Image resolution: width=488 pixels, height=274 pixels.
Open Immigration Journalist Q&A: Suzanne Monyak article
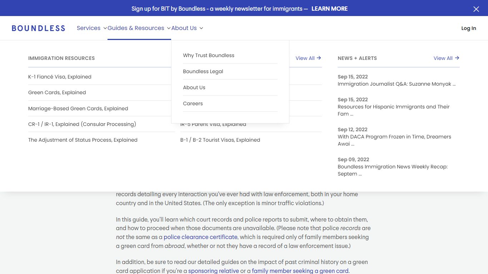pos(397,84)
